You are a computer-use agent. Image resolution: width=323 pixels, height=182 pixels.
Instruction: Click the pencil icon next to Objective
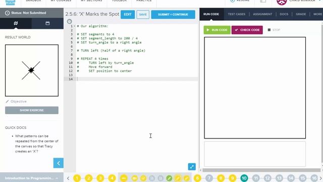pyautogui.click(x=7, y=101)
